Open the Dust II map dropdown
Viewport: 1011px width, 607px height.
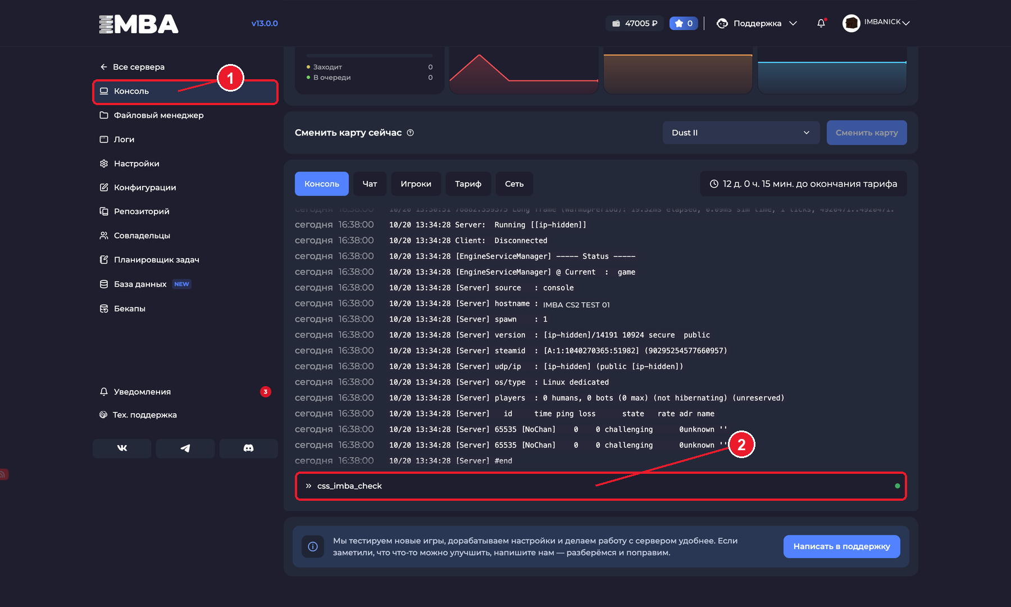pyautogui.click(x=741, y=133)
